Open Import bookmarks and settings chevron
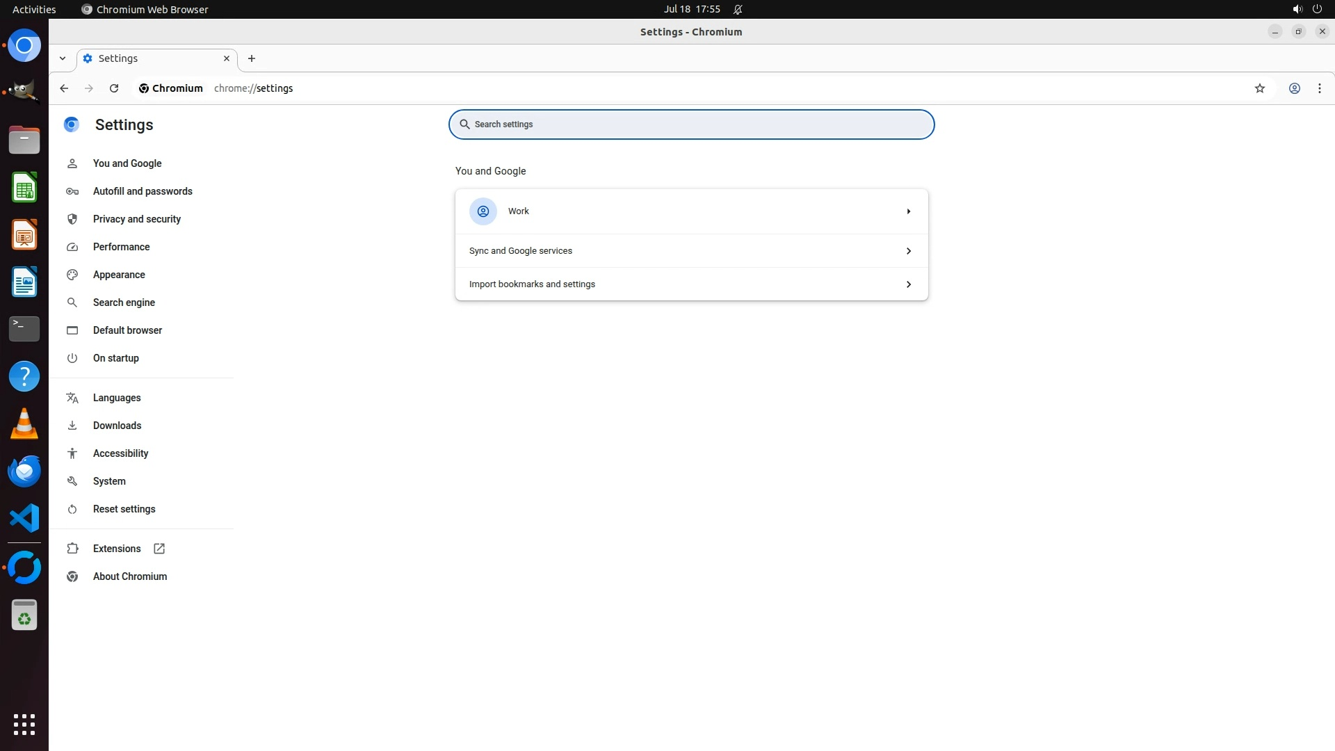The image size is (1335, 751). (908, 284)
